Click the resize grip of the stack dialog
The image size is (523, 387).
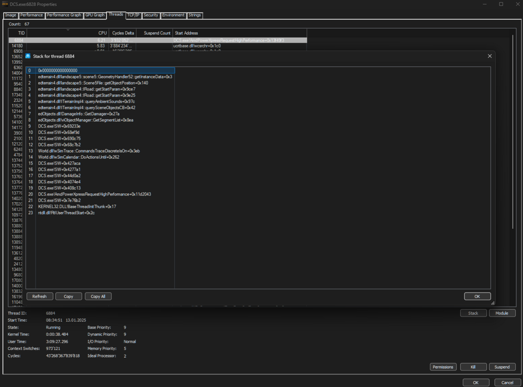pos(492,303)
